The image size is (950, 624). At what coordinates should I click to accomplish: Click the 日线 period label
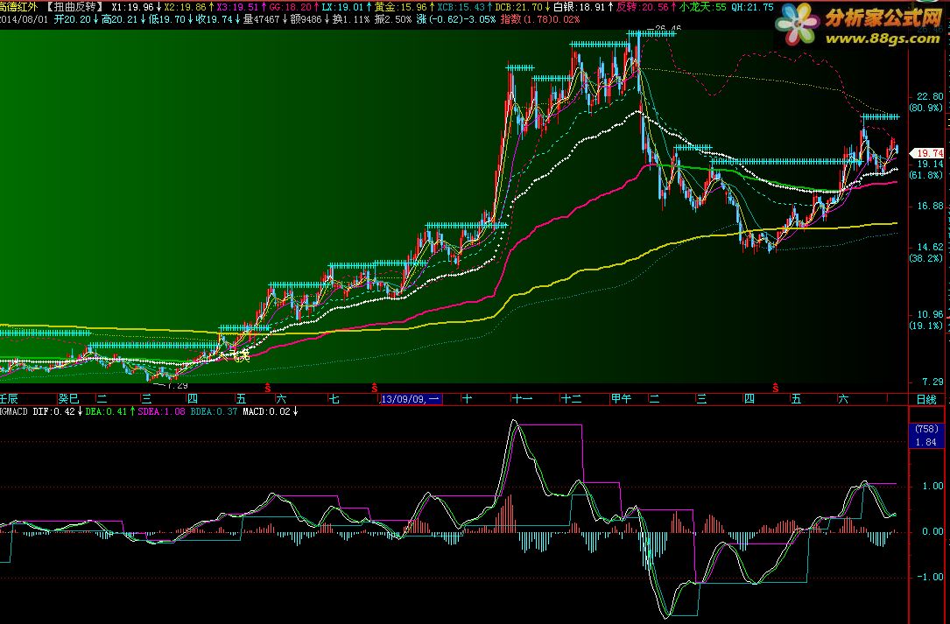(926, 399)
